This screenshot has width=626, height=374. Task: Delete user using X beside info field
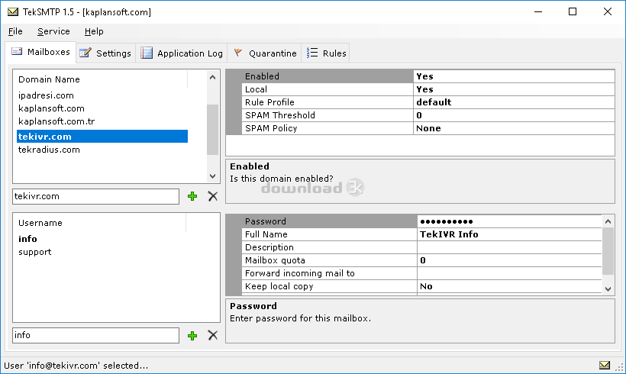[213, 335]
